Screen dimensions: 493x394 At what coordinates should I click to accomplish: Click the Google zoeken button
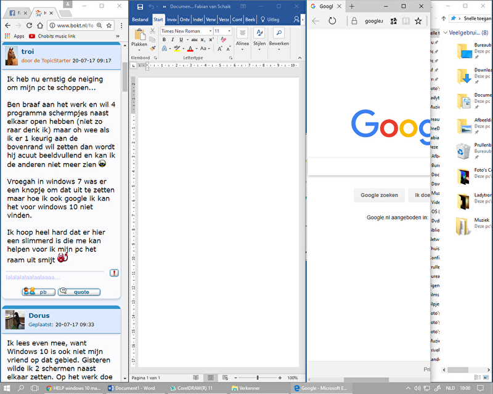[x=379, y=195]
